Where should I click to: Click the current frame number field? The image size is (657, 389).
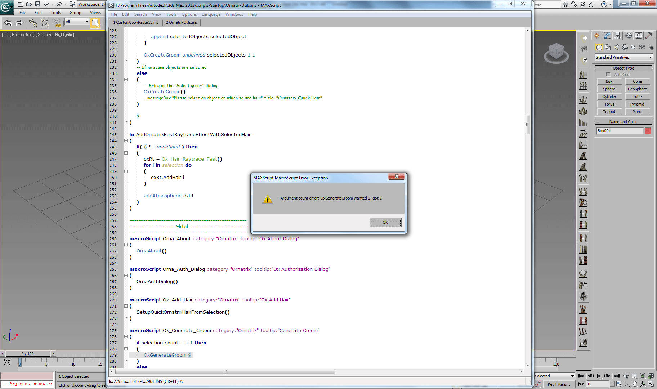[x=598, y=384]
